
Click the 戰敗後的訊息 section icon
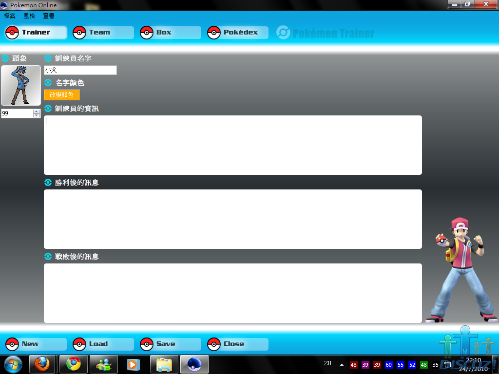(48, 256)
